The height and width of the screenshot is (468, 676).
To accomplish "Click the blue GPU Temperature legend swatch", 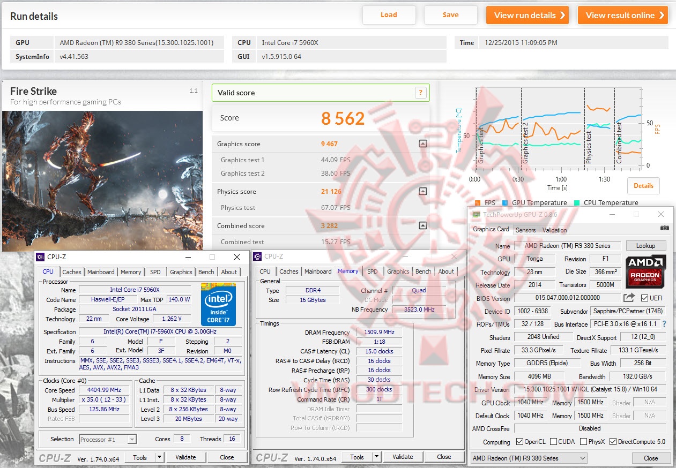I will 504,203.
